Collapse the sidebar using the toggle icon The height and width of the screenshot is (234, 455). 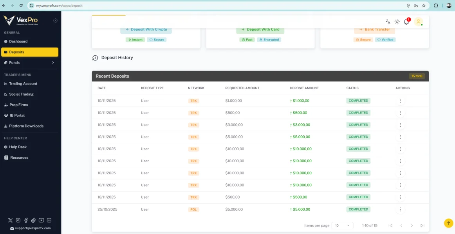[x=55, y=21]
